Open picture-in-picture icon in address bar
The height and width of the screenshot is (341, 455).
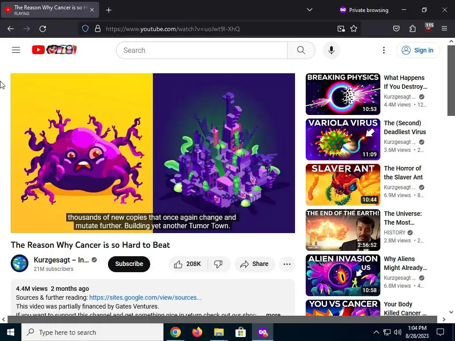pos(341,29)
